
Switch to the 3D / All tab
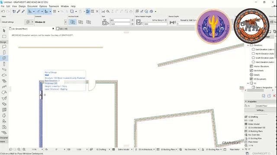[62, 29]
